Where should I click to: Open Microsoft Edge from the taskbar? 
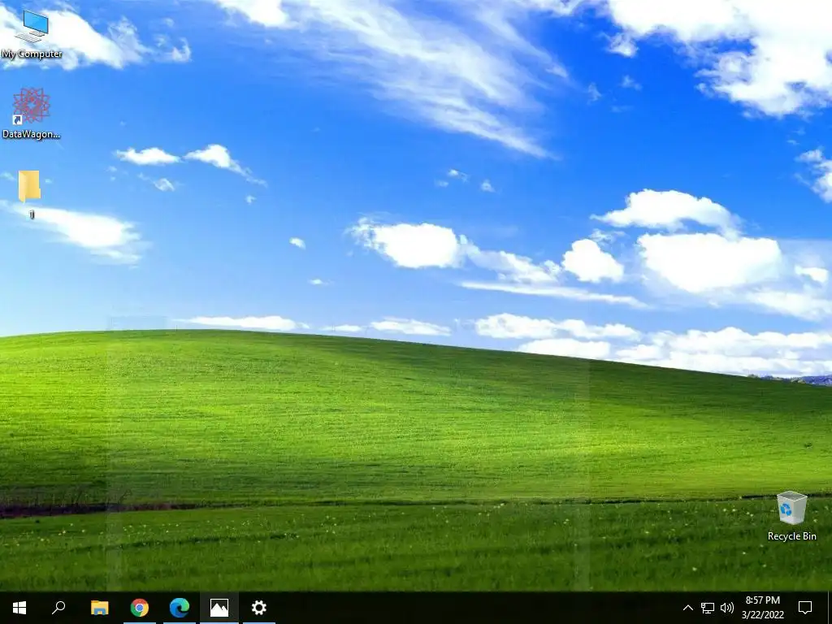click(180, 608)
